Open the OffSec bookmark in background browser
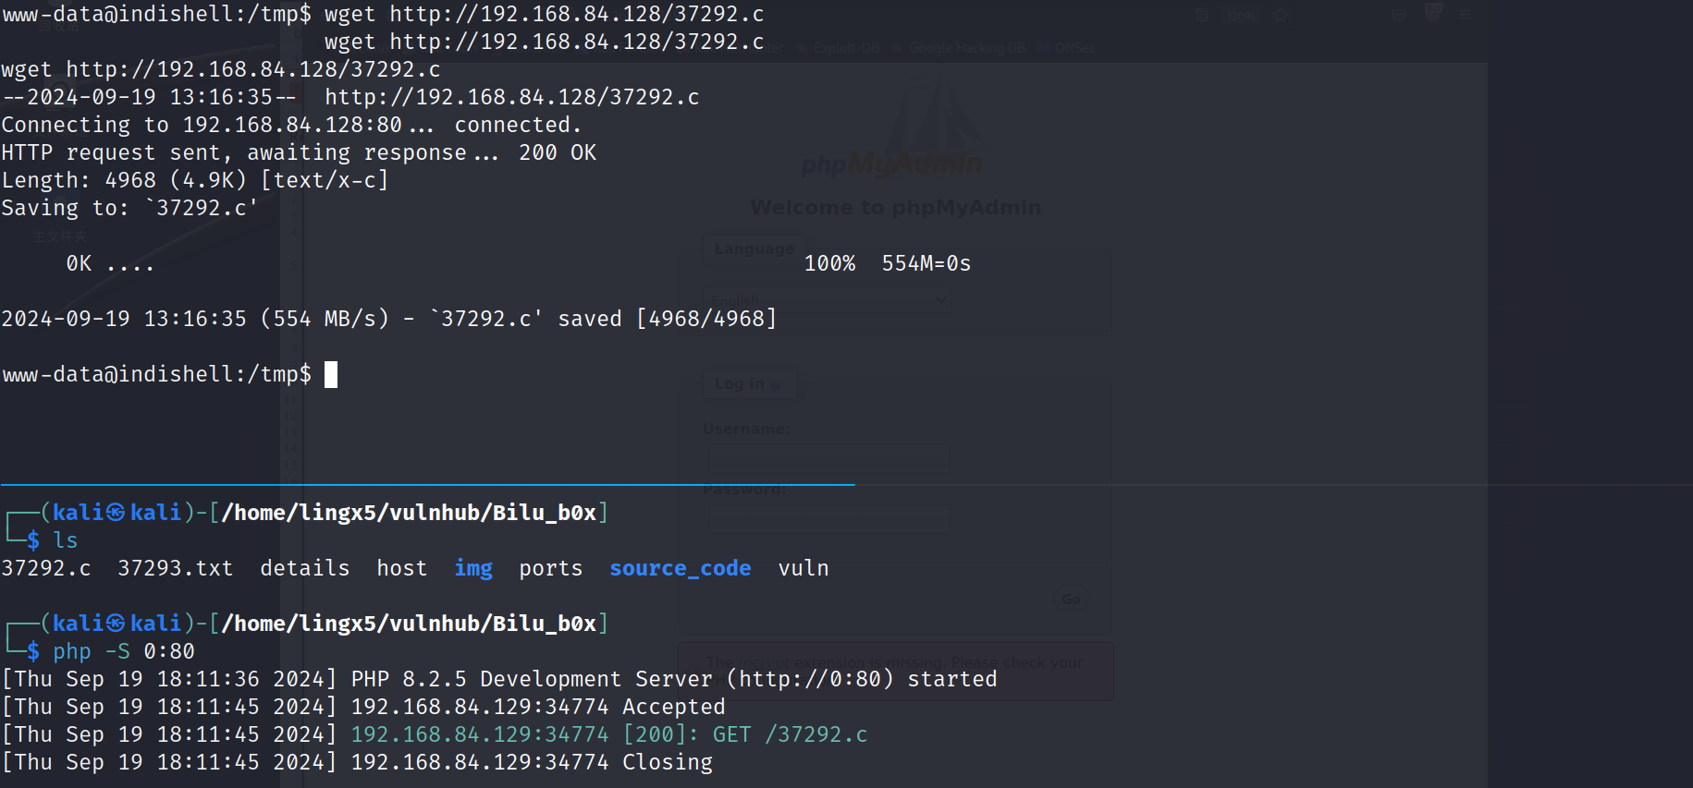 click(x=1067, y=48)
